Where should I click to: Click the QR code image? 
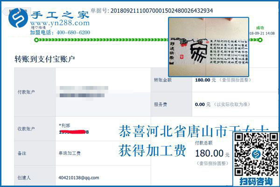[256, 155]
